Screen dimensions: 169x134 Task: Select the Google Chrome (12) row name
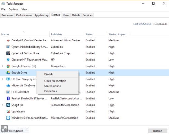pyautogui.click(x=24, y=66)
